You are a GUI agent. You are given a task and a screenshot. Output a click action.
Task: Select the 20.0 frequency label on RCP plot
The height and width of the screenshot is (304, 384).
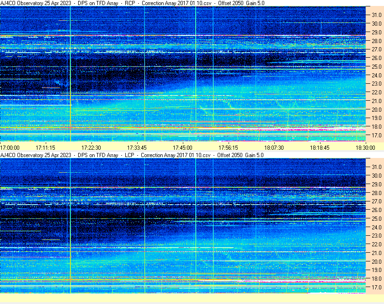[x=377, y=110]
